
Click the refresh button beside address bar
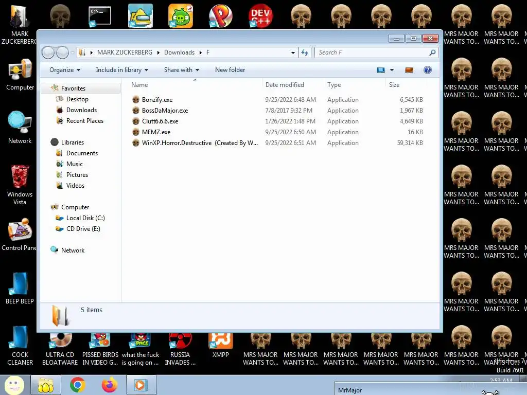(x=305, y=52)
